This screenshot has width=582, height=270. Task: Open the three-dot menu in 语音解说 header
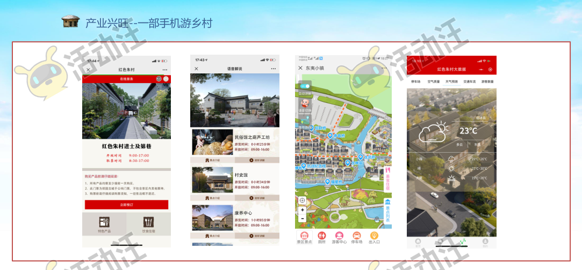[273, 69]
